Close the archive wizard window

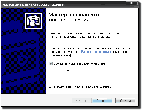coord(132,3)
